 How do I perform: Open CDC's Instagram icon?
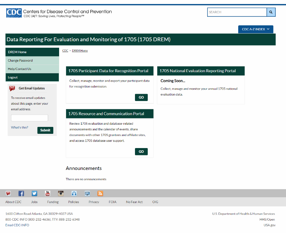[x=61, y=193]
